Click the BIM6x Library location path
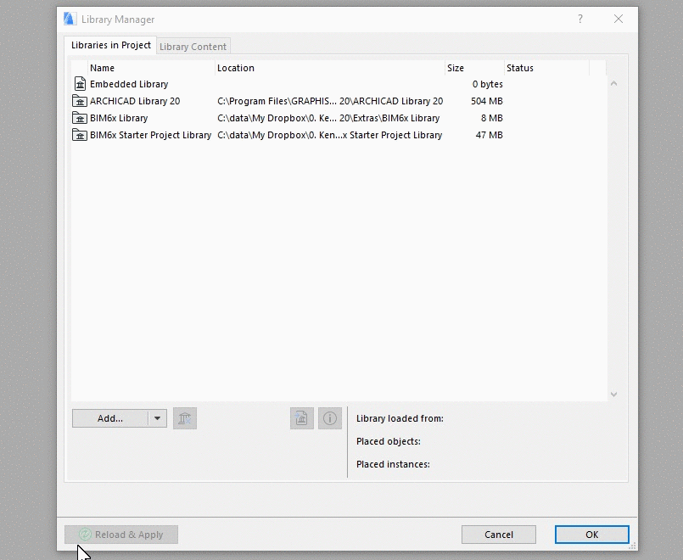 coord(328,118)
